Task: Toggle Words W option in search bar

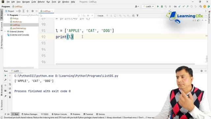Action: (88, 16)
